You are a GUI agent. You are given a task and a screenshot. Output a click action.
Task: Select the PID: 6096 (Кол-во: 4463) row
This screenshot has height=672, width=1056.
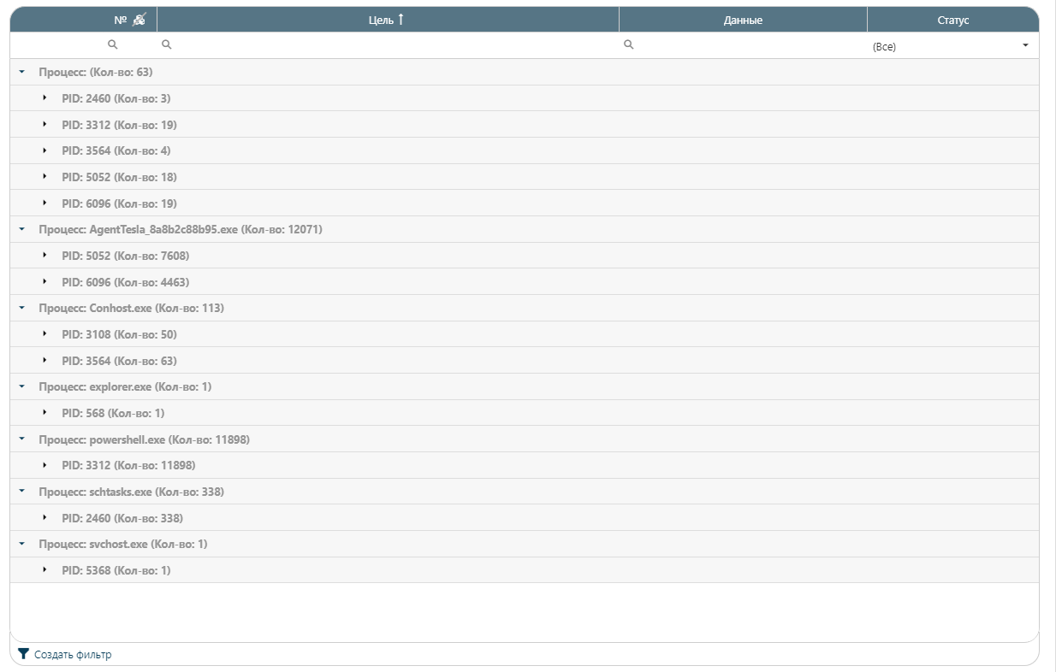(125, 282)
